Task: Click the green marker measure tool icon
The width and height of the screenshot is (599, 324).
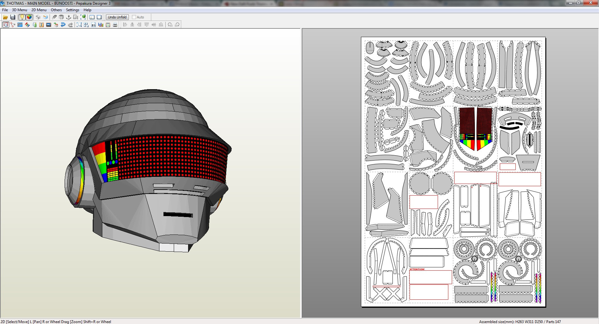Action: [34, 25]
